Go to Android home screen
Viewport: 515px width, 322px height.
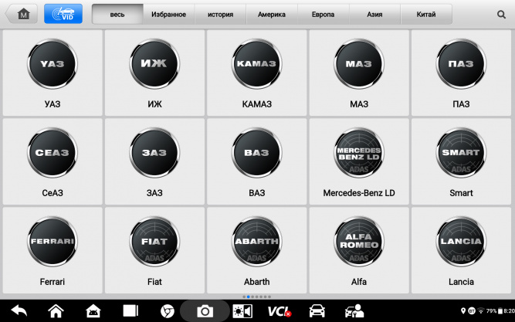[x=56, y=311]
